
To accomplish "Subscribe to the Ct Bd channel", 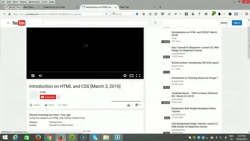I will pyautogui.click(x=48, y=97).
